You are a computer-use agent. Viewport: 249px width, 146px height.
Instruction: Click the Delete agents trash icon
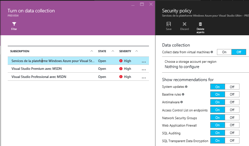[x=200, y=24]
